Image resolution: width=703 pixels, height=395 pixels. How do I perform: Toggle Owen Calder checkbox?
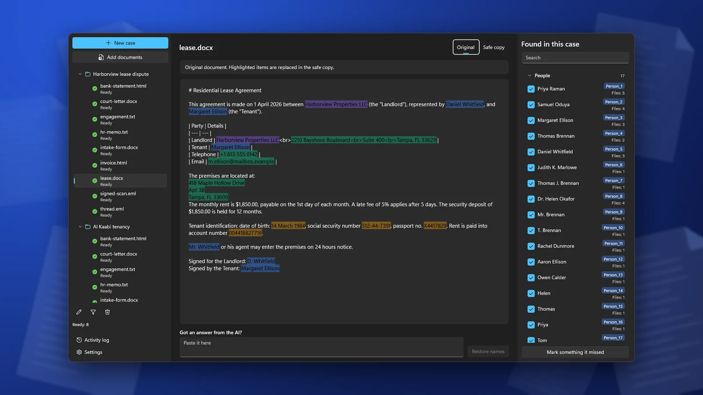click(531, 278)
